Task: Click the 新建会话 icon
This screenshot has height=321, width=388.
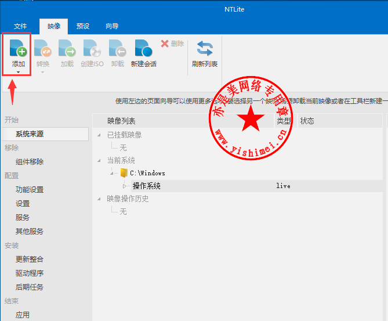Action: pyautogui.click(x=143, y=48)
